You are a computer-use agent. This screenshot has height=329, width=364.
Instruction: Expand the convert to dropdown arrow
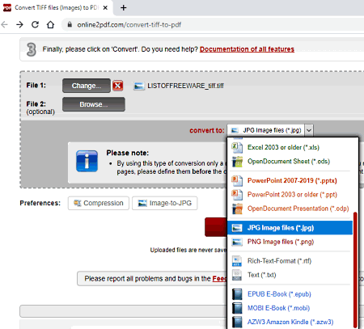coord(309,130)
